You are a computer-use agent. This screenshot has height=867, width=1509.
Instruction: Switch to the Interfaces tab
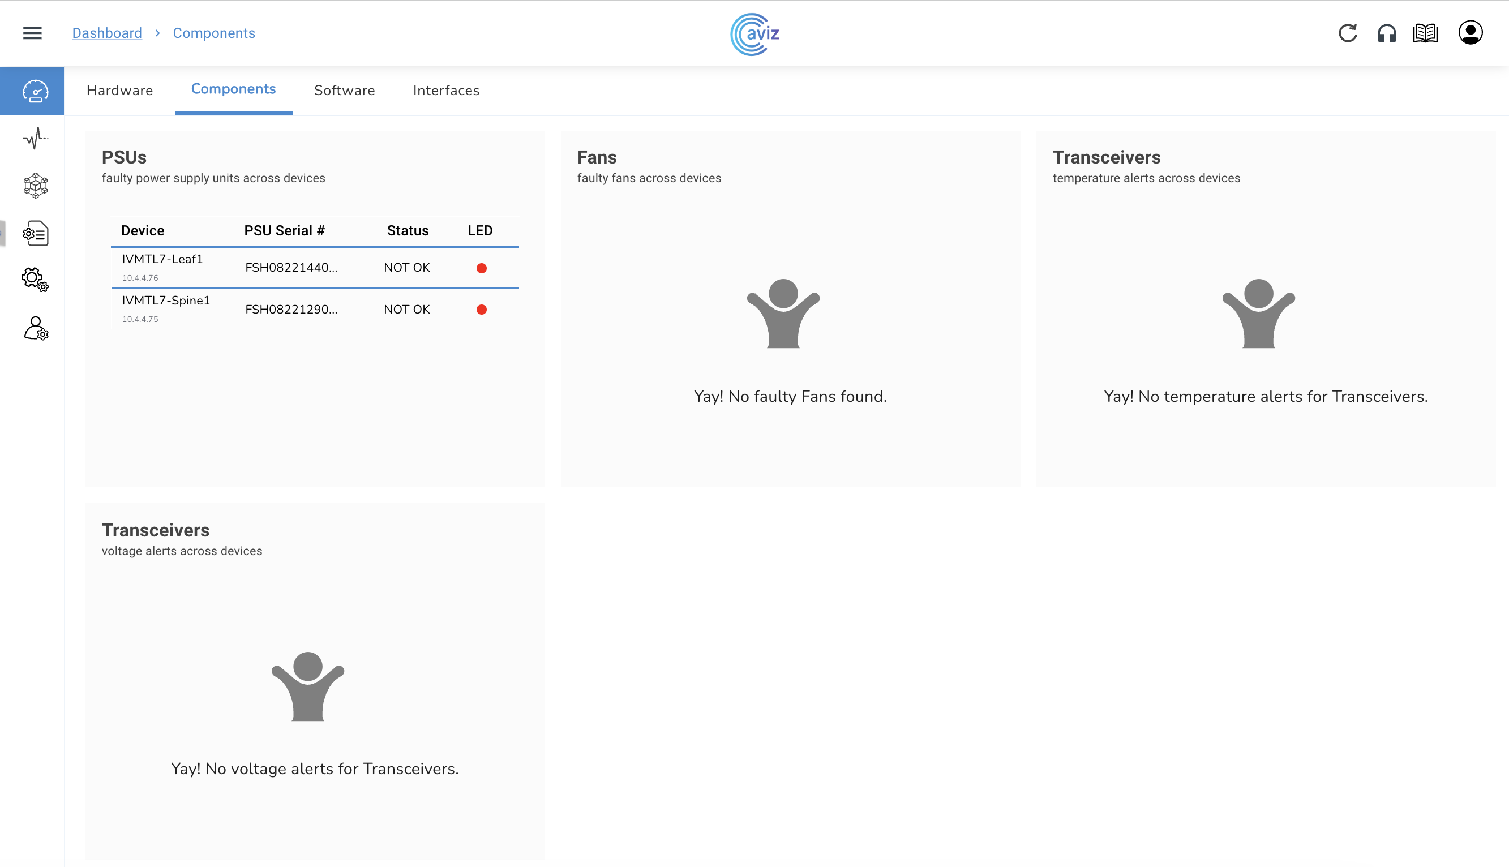446,91
